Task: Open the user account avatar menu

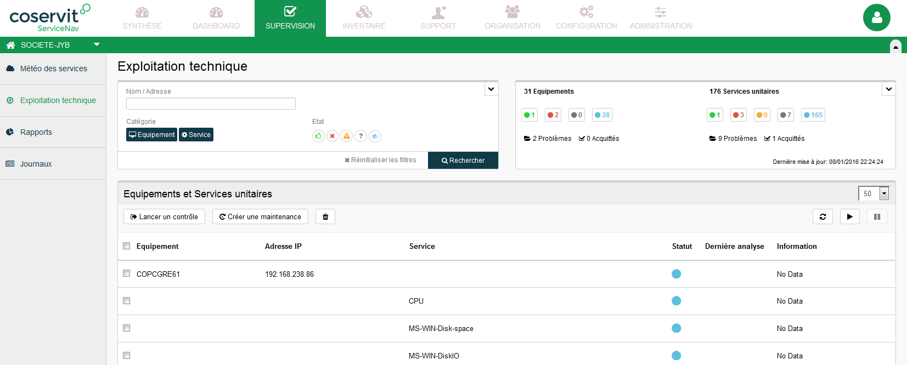Action: (x=876, y=18)
